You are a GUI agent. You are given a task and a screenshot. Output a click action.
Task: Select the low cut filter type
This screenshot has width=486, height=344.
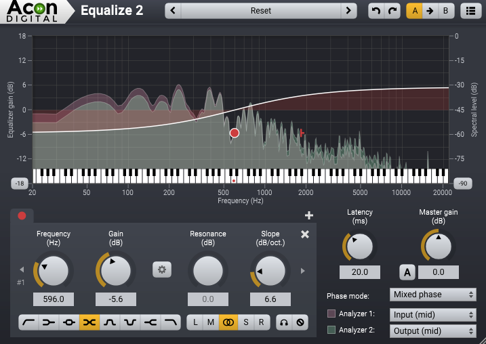(29, 322)
